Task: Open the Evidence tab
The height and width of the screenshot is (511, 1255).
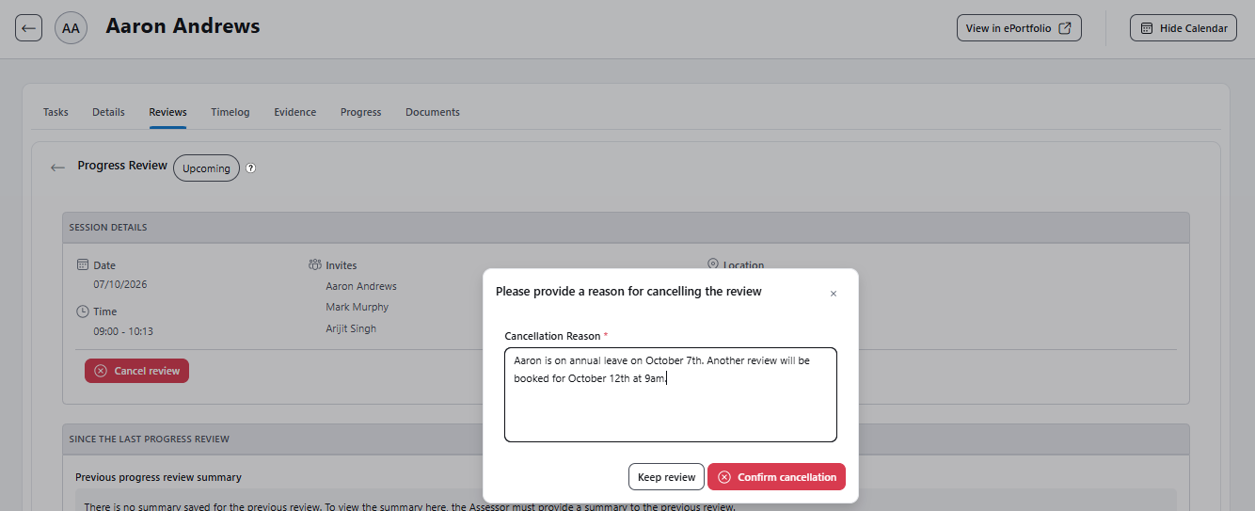Action: click(x=295, y=112)
